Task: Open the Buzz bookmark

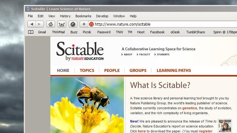Action: [x=74, y=32]
